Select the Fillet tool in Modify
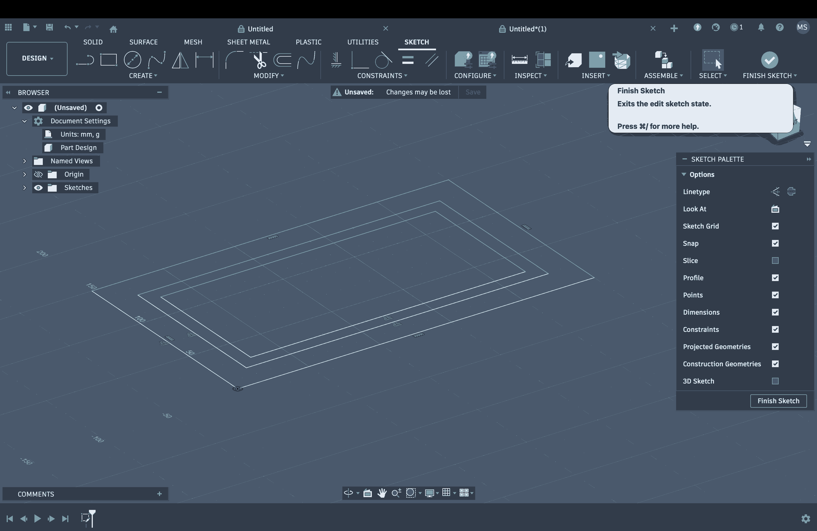This screenshot has height=531, width=817. point(234,60)
